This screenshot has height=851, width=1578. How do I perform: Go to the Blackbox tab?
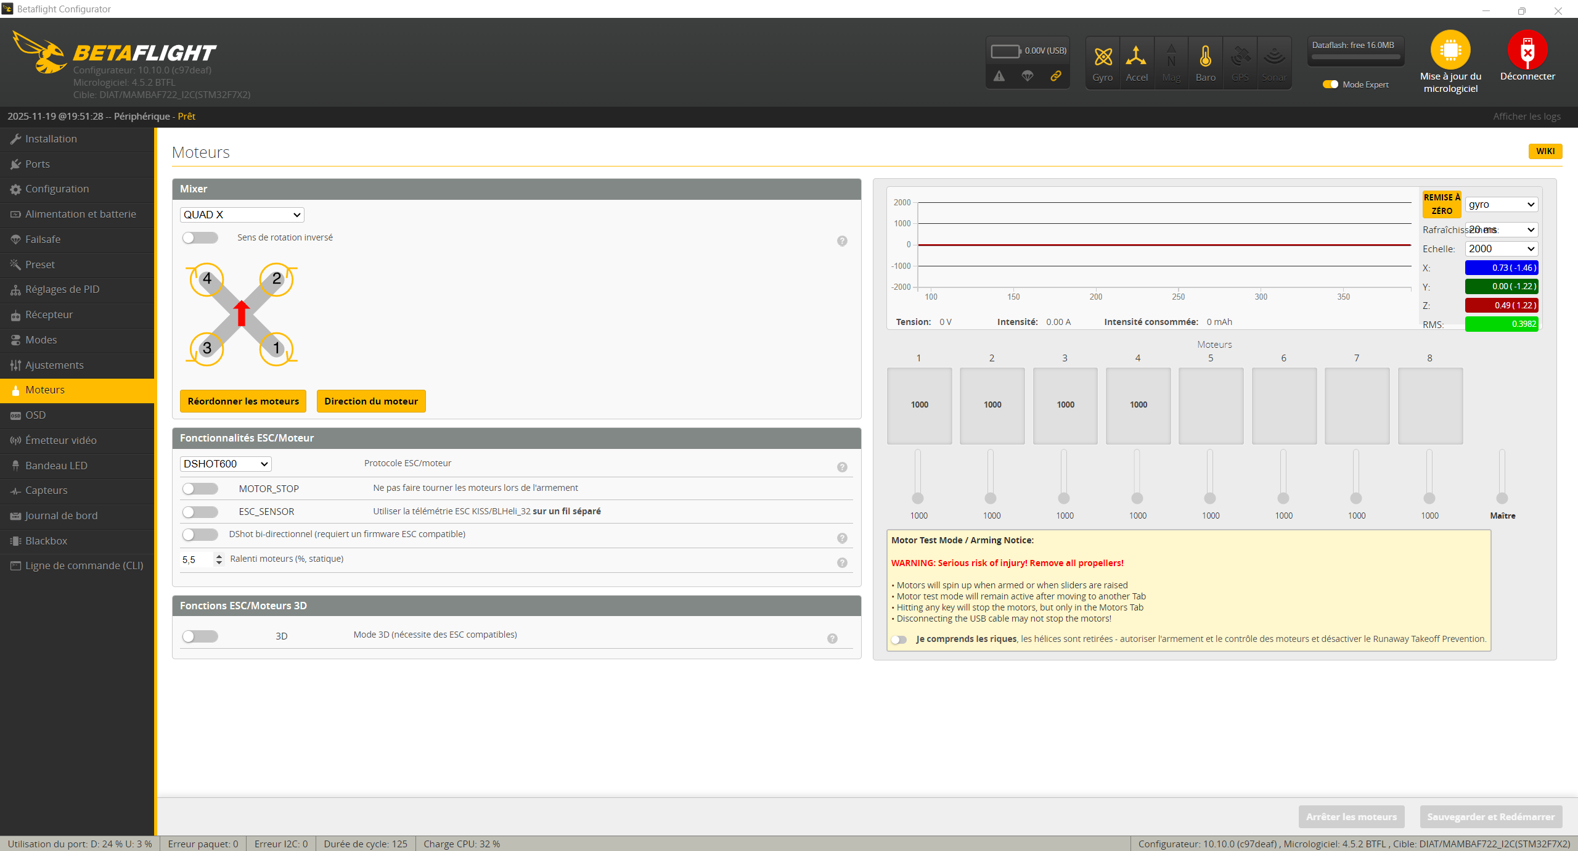46,541
